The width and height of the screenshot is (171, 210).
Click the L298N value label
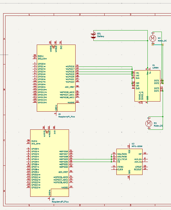click(155, 68)
